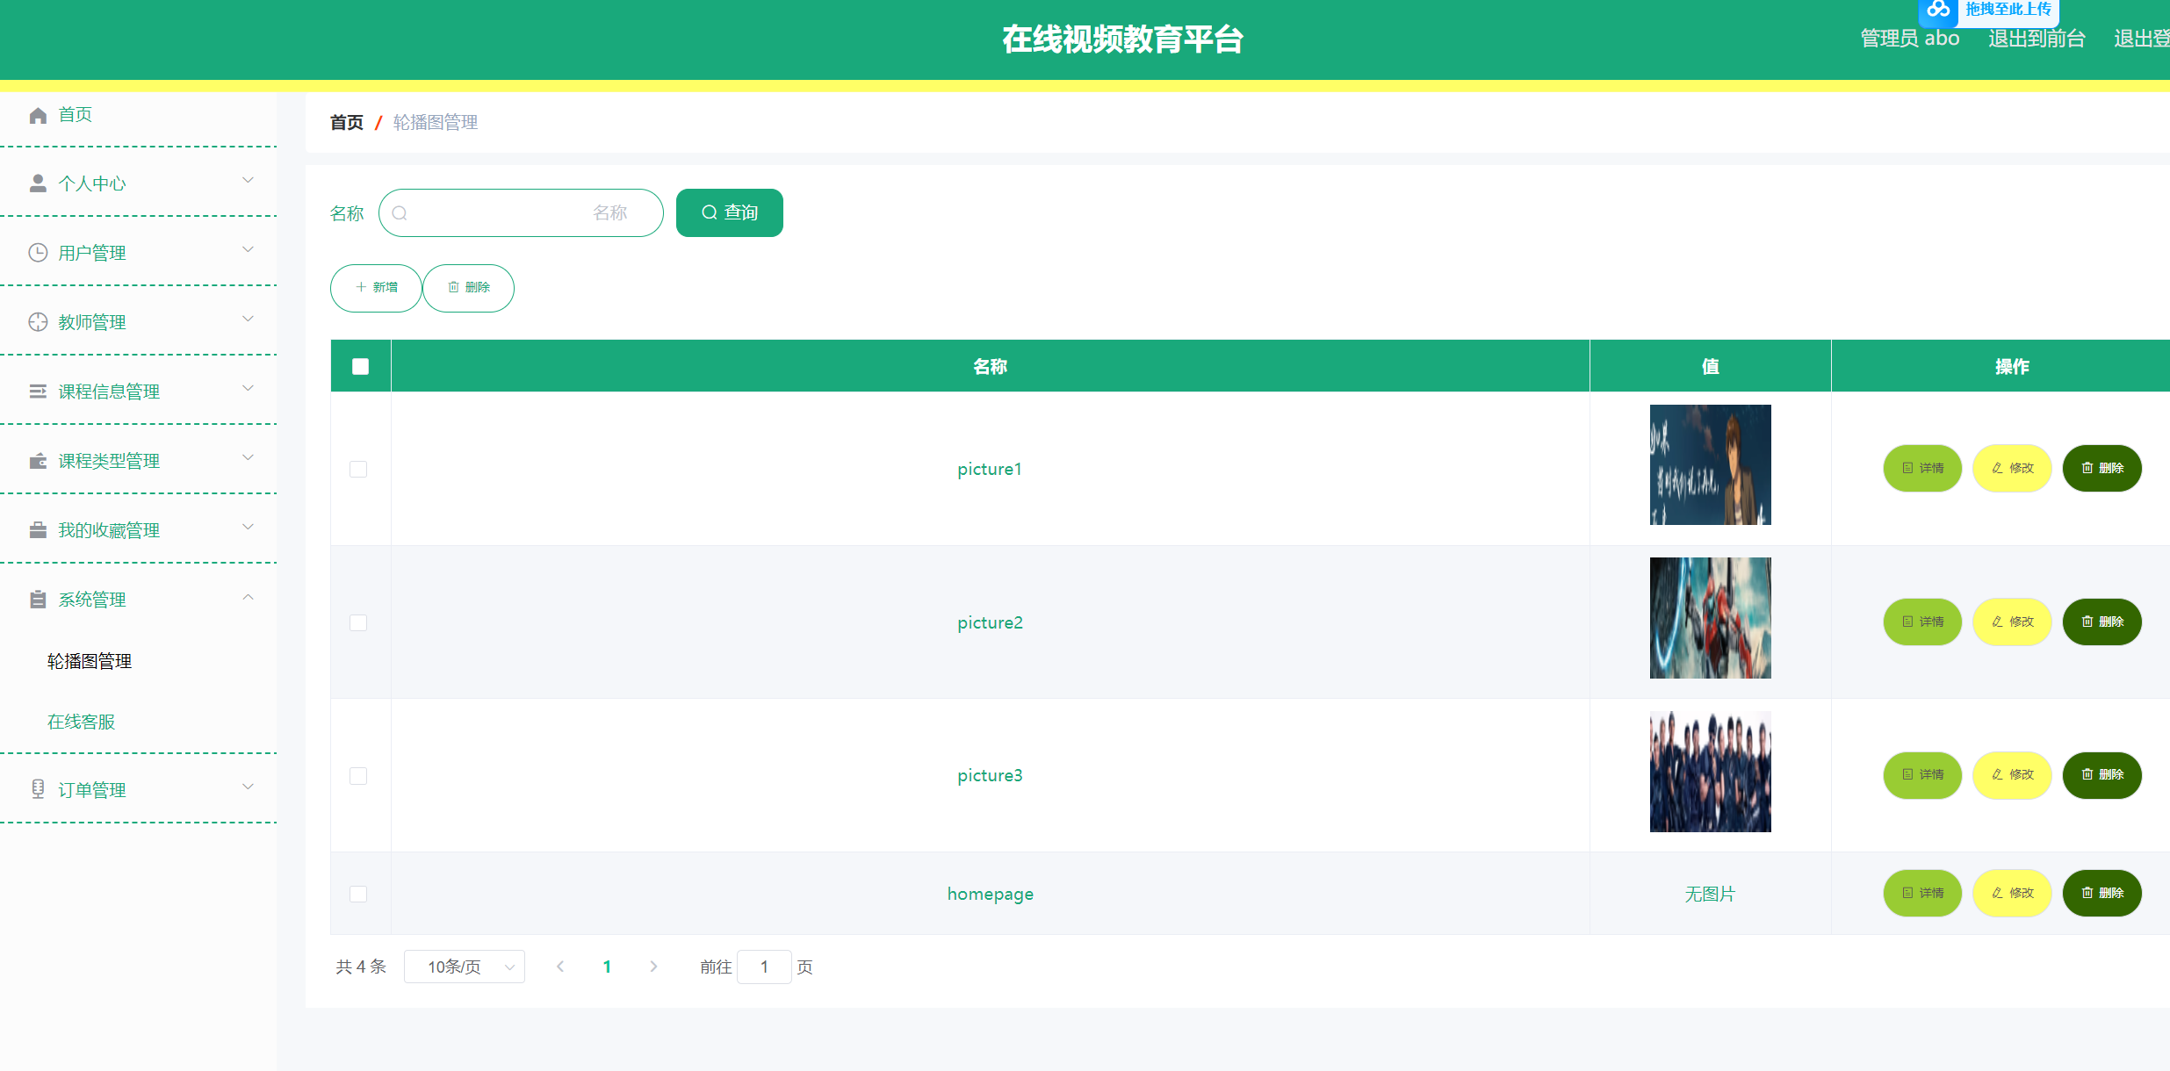
Task: Click the 课程信息管理 list icon
Action: [x=38, y=391]
